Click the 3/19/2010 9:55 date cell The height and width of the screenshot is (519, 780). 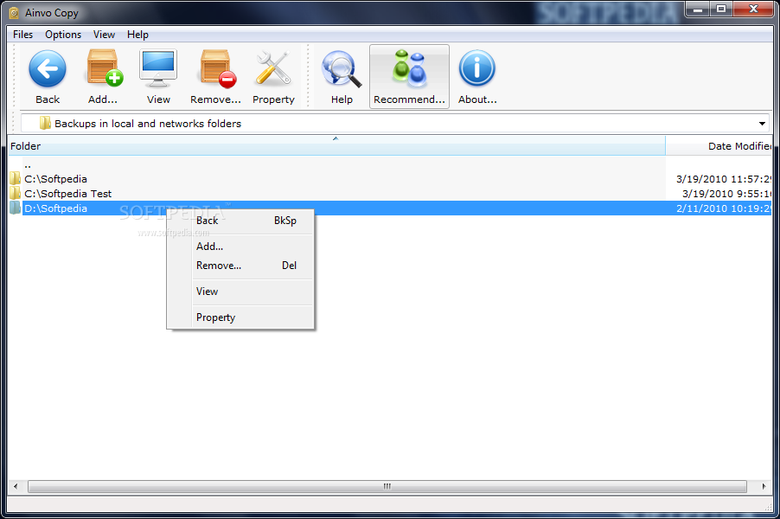726,194
